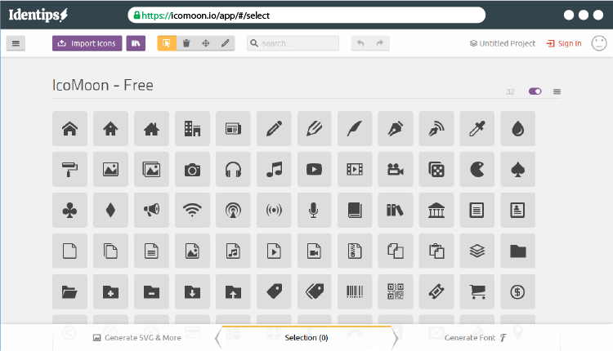Open the icon set options menu
613x351 pixels.
tap(557, 91)
